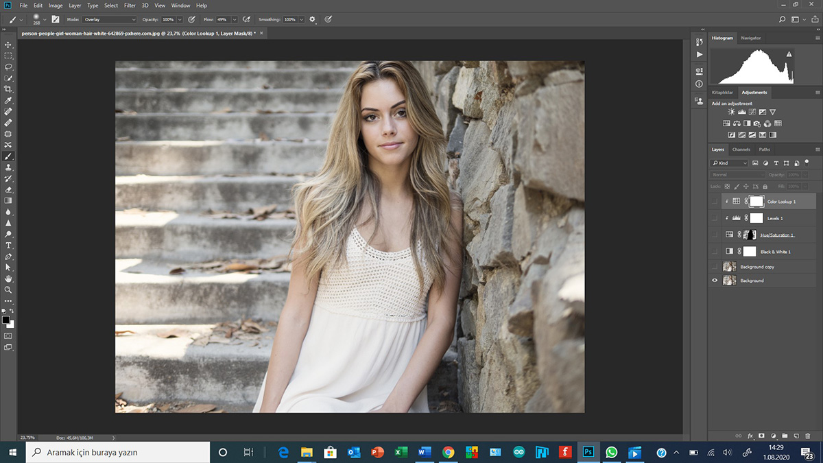Viewport: 823px width, 463px height.
Task: Activate the Zoom tool
Action: point(8,289)
